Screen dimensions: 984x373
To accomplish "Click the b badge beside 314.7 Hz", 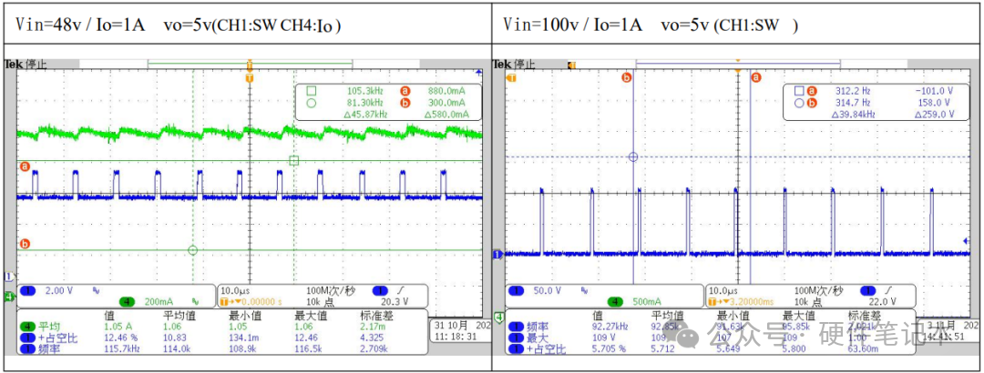I will point(812,102).
